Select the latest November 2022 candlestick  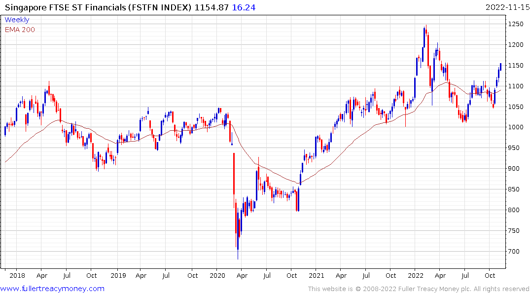click(500, 67)
